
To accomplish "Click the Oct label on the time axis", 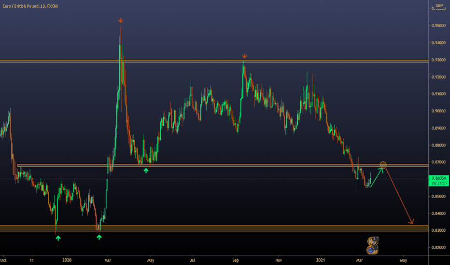I will [x=3, y=260].
